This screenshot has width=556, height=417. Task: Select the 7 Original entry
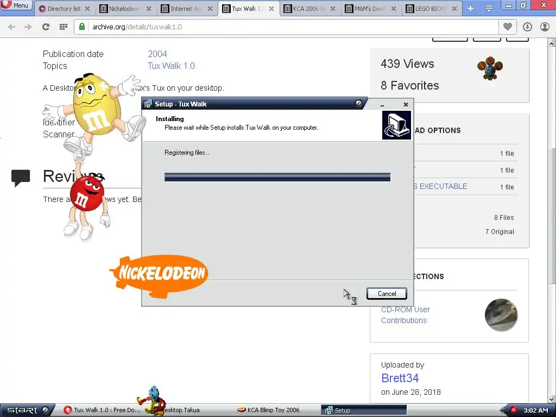pos(500,232)
